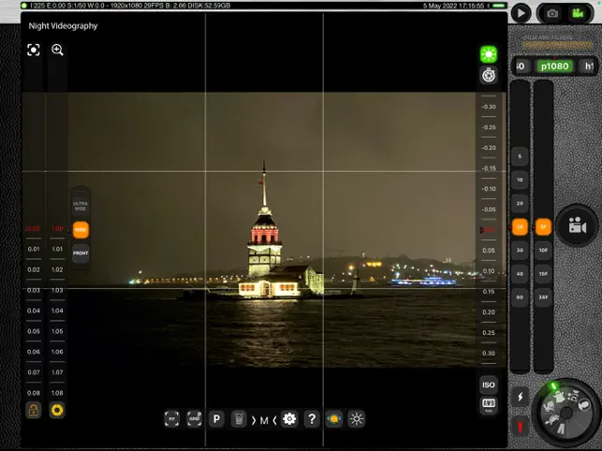This screenshot has height=451, width=602.
Task: Set exposure compensation to -0.30
Action: point(488,107)
